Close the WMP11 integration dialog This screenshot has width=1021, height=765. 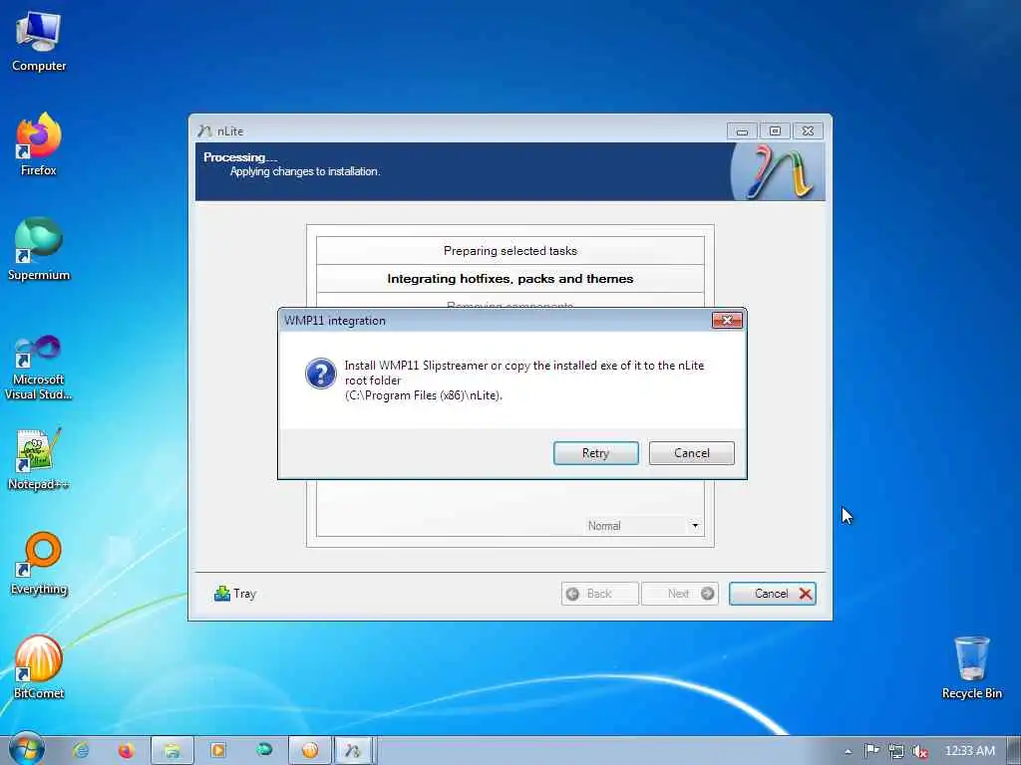[727, 320]
